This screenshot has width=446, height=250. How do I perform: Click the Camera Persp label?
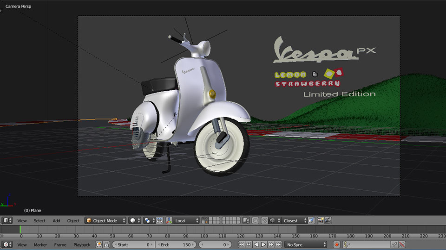pyautogui.click(x=18, y=6)
